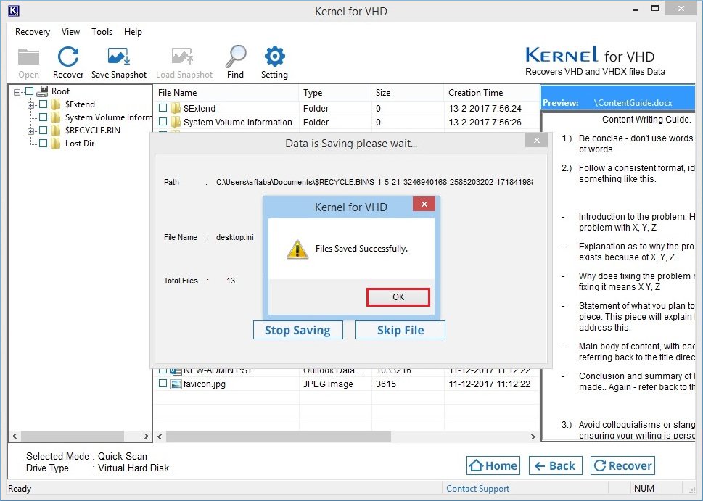
Task: Click the JPEG image type cell
Action: [328, 384]
